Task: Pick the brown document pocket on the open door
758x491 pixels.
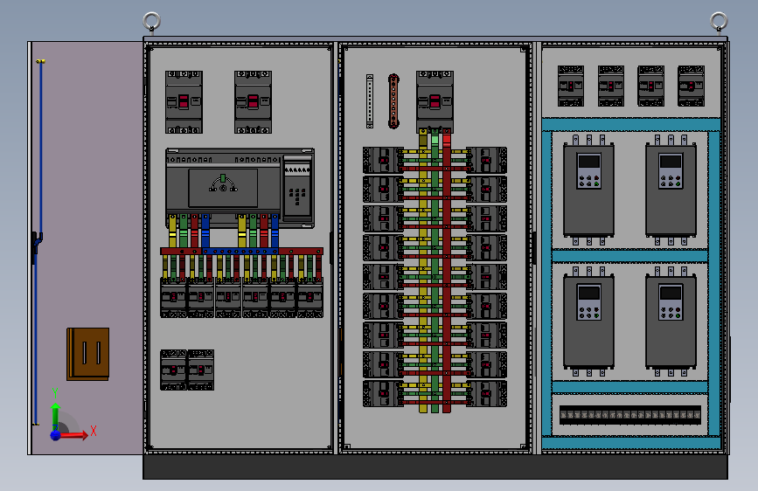Action: pyautogui.click(x=88, y=354)
